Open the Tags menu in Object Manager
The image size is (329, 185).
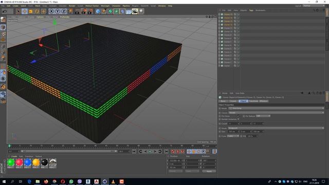click(x=251, y=10)
